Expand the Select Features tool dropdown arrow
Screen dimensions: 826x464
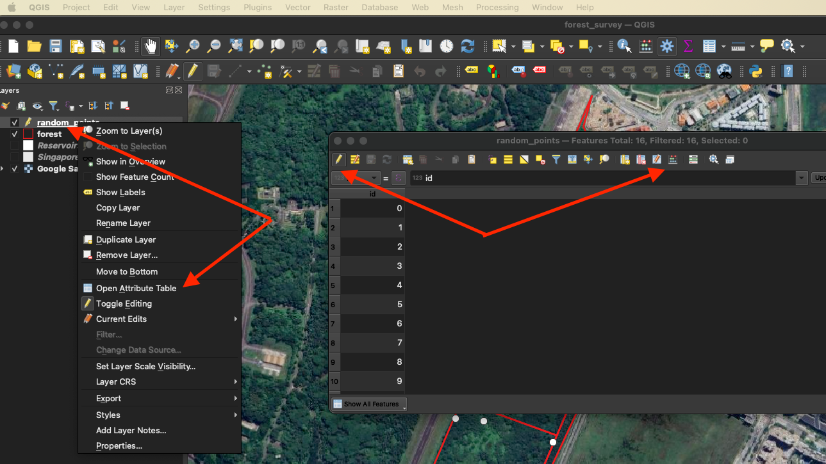click(x=514, y=46)
